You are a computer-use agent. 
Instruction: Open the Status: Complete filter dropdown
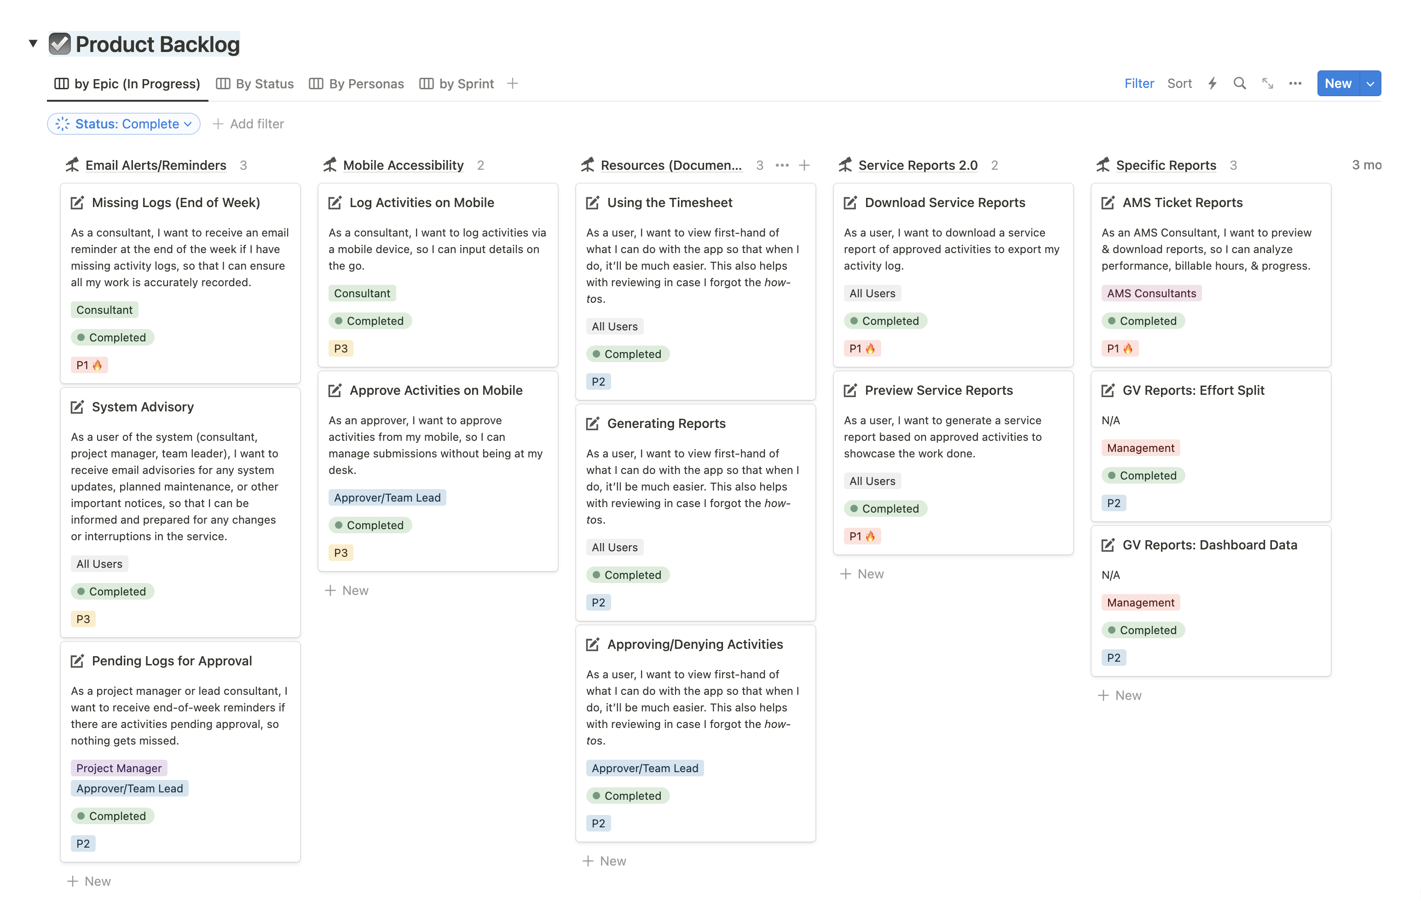tap(124, 124)
